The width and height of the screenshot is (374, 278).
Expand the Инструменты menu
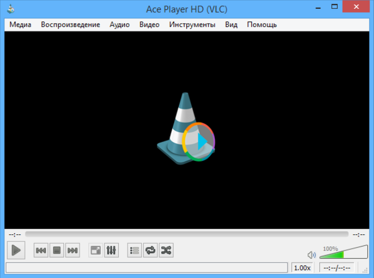click(192, 24)
